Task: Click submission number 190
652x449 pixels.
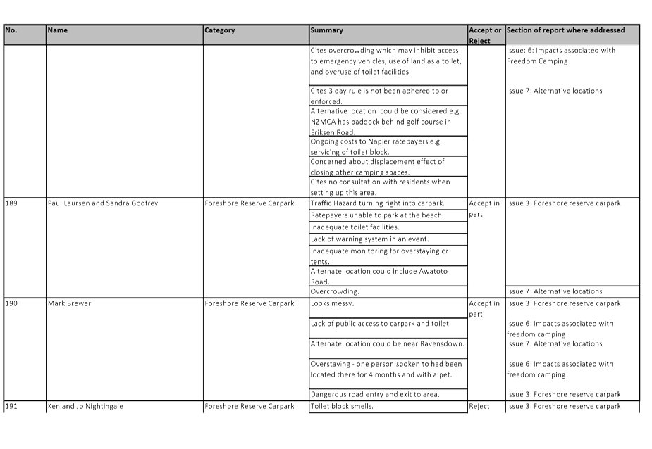Action: (x=11, y=303)
